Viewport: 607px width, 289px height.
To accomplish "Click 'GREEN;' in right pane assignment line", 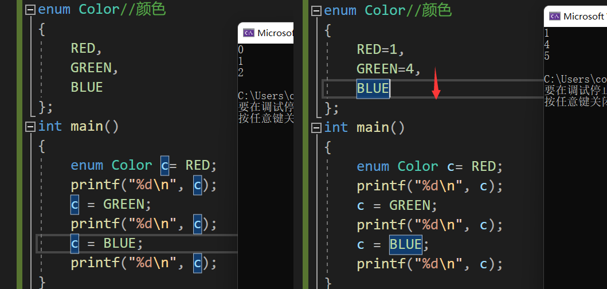I will tap(413, 205).
